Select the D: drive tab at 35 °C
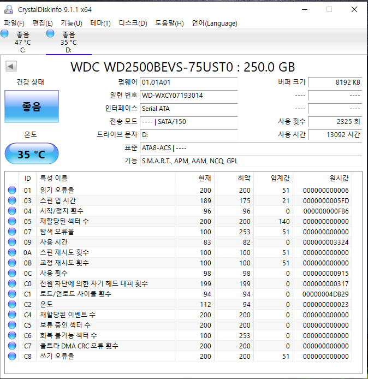Screen dimensions: 368x379 tap(69, 42)
